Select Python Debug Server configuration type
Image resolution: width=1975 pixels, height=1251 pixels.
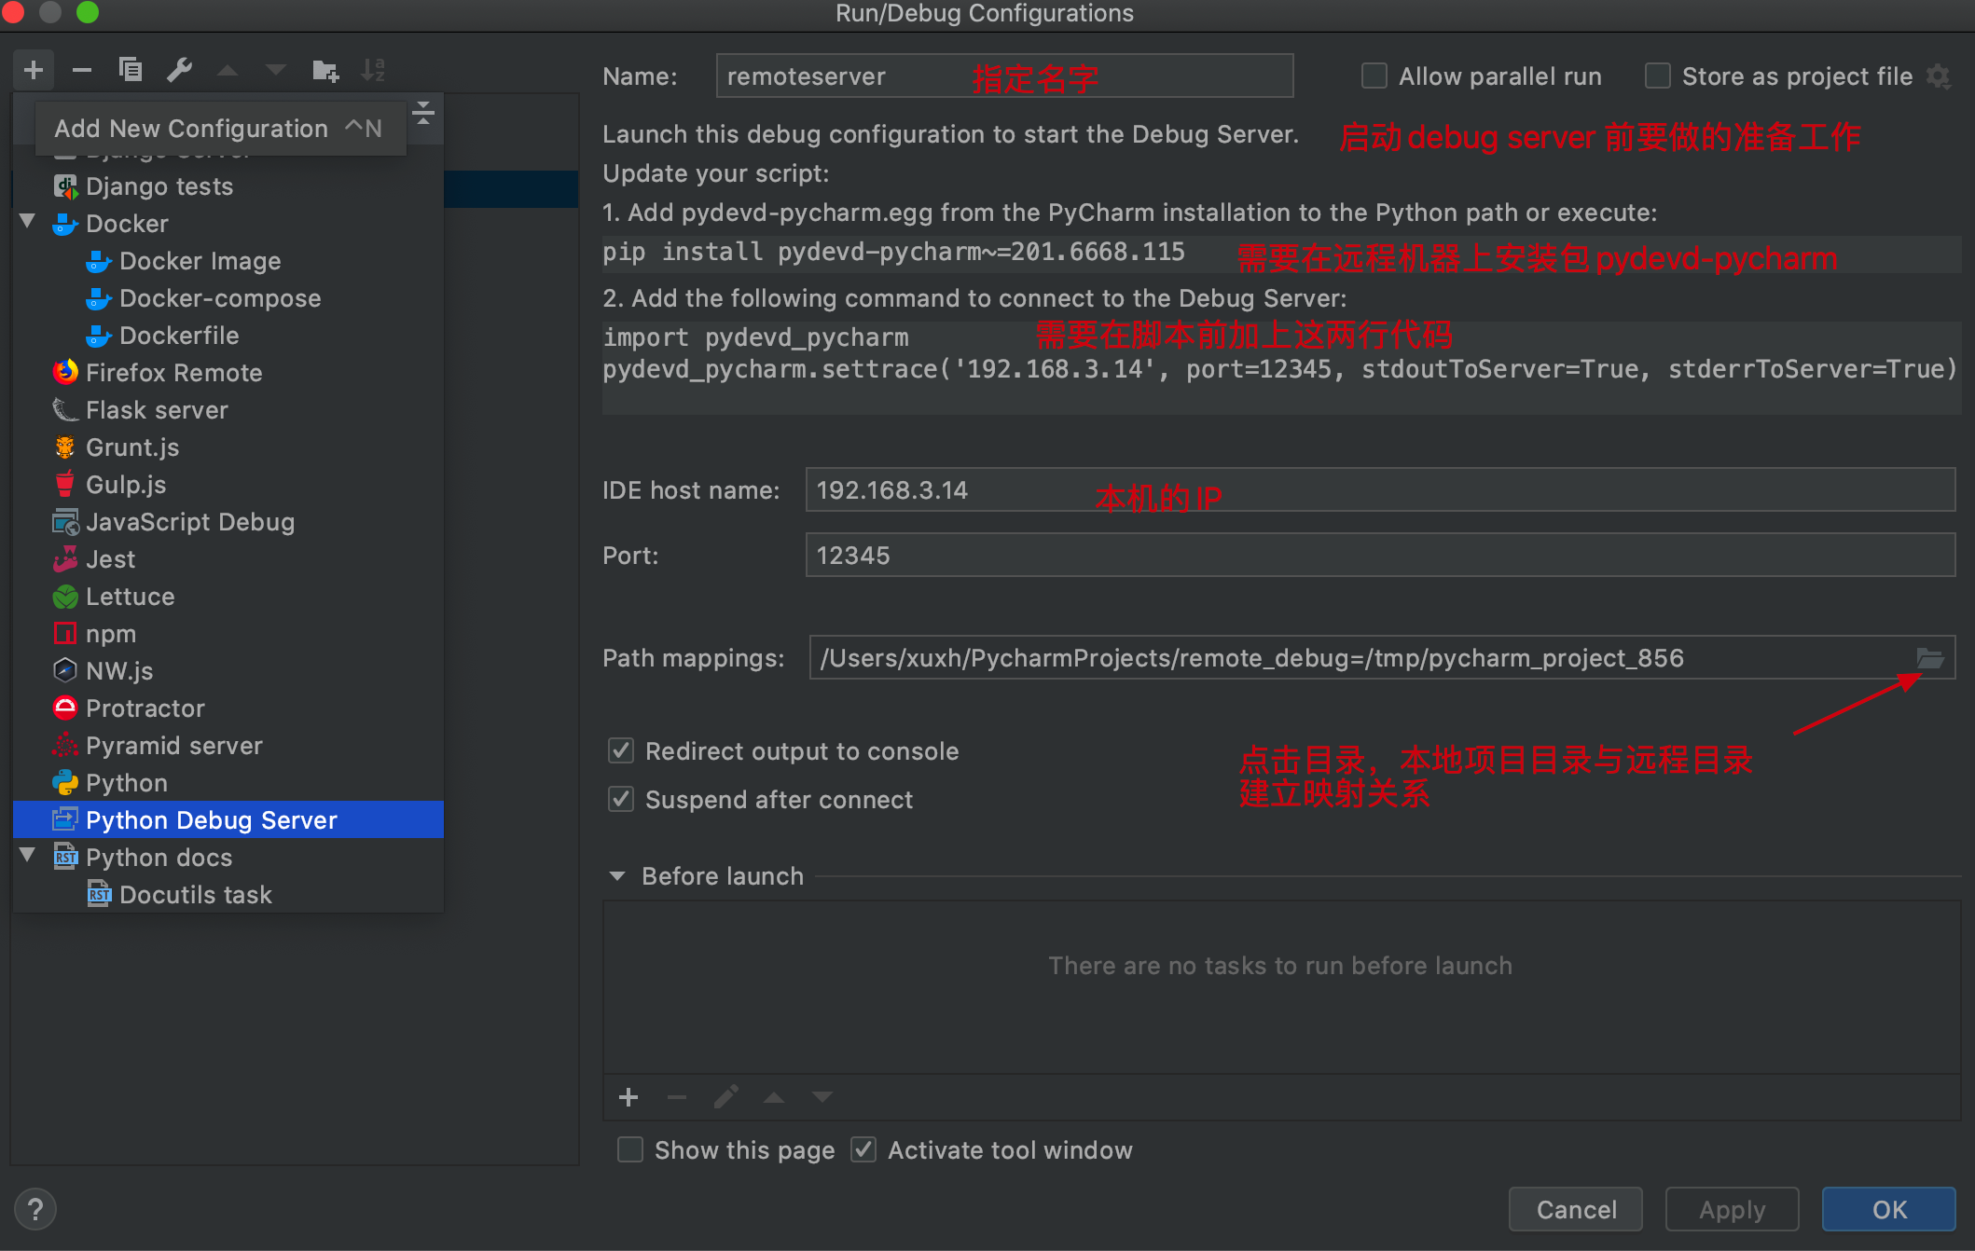[x=228, y=820]
